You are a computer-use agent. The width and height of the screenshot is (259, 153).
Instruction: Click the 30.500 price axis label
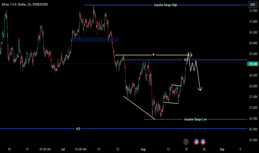coord(253,33)
